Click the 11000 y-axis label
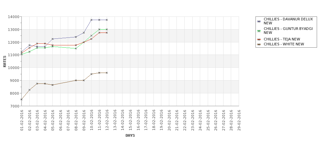The width and height of the screenshot is (321, 141). click(x=14, y=55)
